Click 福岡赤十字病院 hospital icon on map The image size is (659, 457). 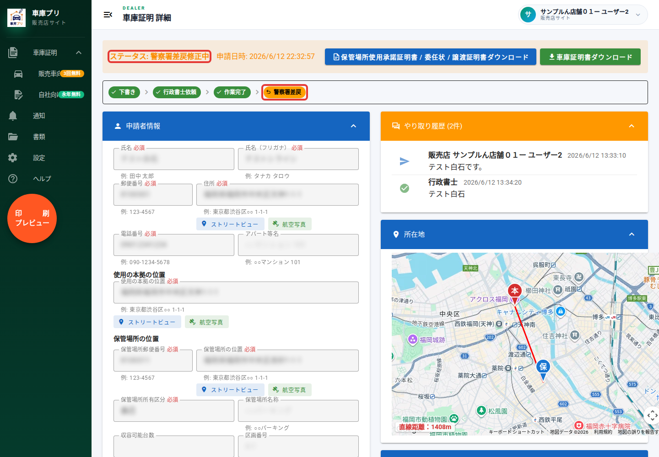pos(579,425)
